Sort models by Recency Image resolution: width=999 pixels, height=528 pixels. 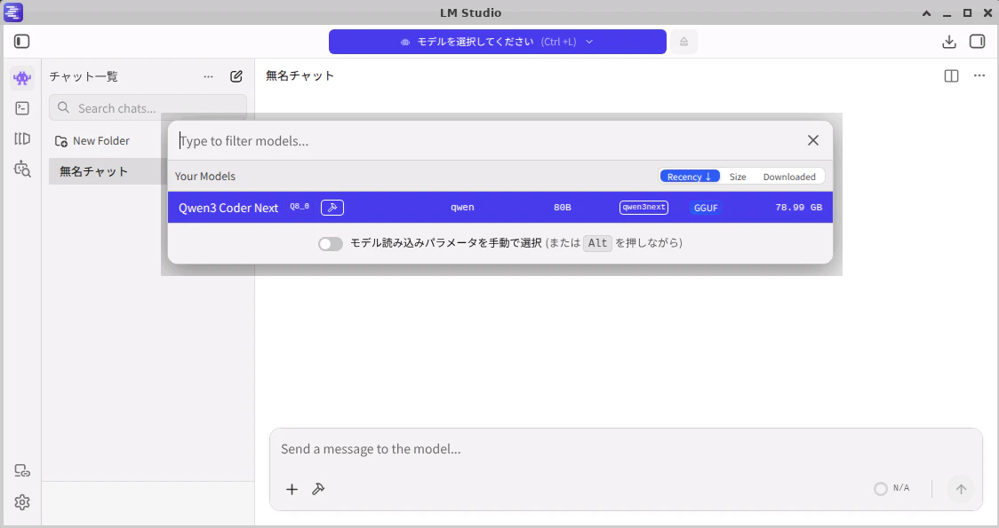690,177
